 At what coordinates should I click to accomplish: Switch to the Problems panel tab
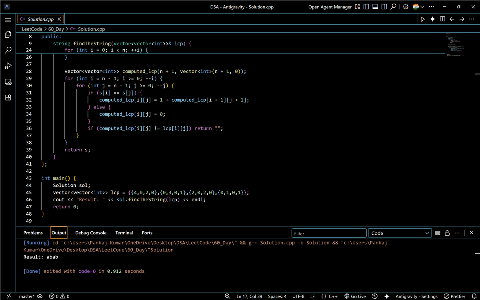33,233
